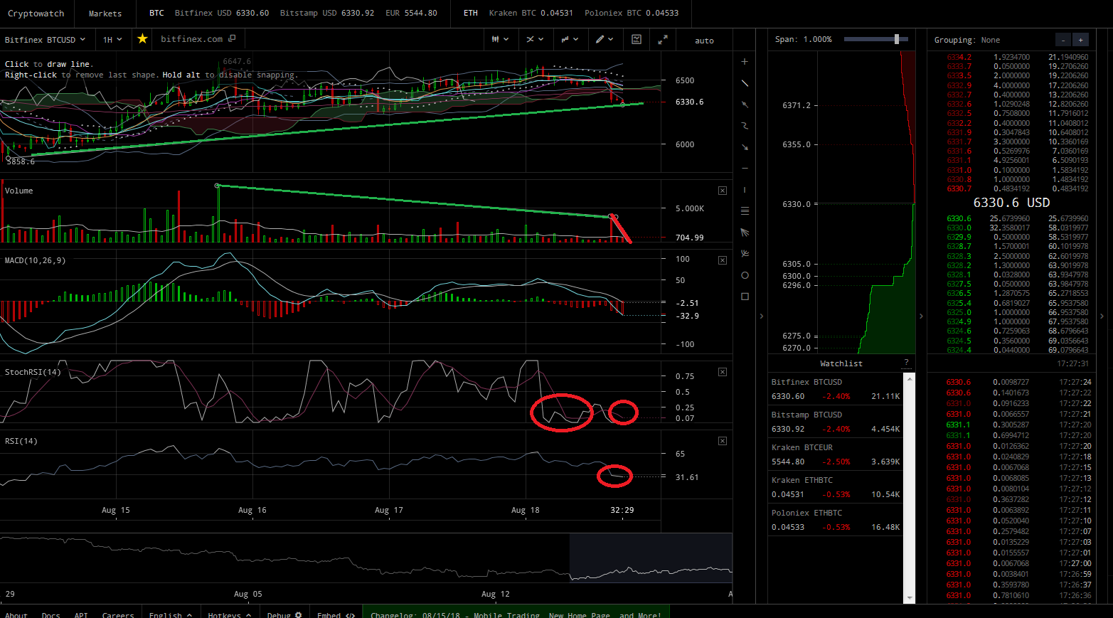Select the line drawing tool

pyautogui.click(x=745, y=83)
